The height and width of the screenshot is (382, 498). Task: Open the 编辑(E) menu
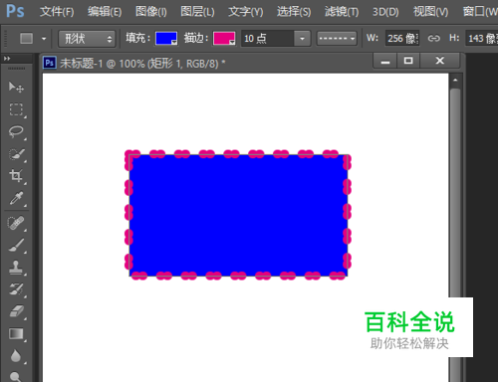pyautogui.click(x=105, y=12)
